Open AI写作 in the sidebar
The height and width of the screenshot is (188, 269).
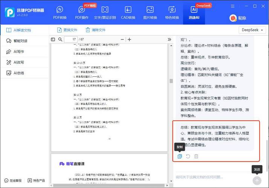tap(25, 52)
